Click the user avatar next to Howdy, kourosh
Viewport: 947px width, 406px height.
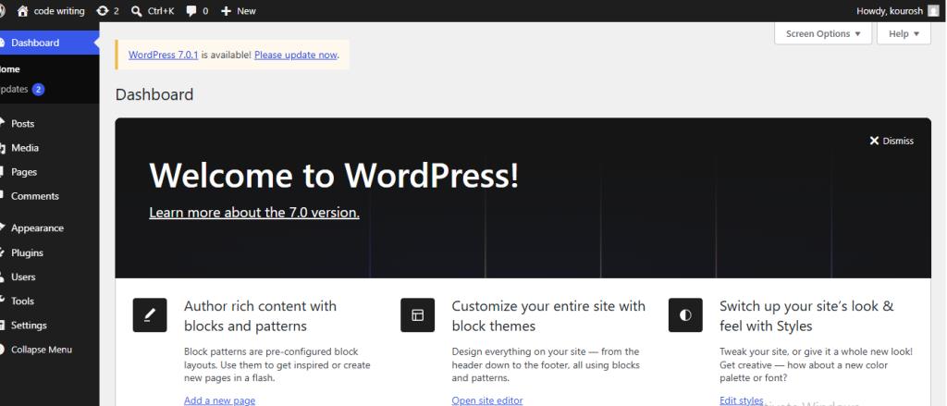933,11
